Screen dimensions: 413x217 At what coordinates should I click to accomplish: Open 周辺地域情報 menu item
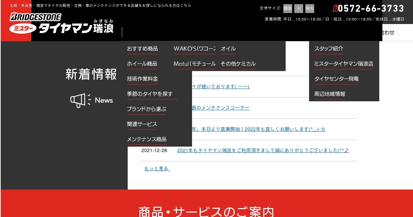(x=330, y=94)
